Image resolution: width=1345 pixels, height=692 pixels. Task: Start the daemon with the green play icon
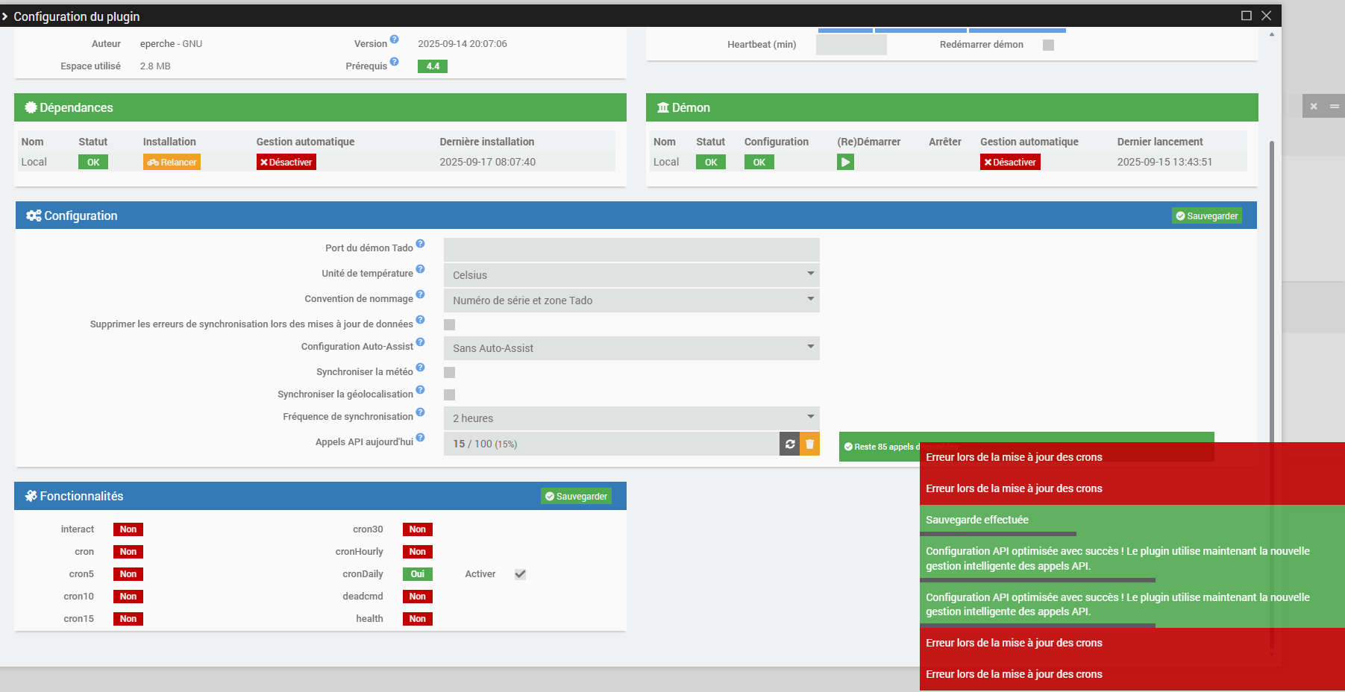pyautogui.click(x=845, y=162)
